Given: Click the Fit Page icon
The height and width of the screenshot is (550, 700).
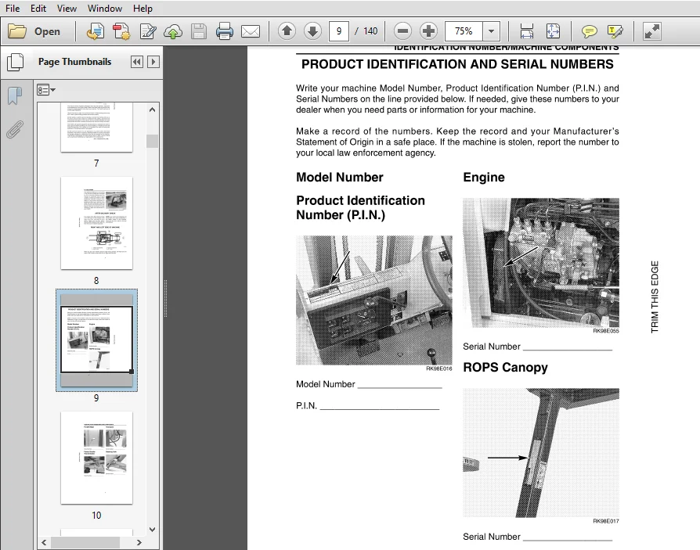Looking at the screenshot, I should (553, 31).
